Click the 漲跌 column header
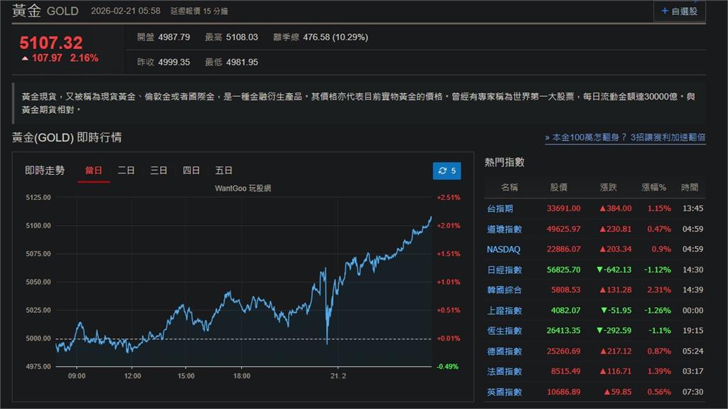728x409 pixels. click(609, 187)
